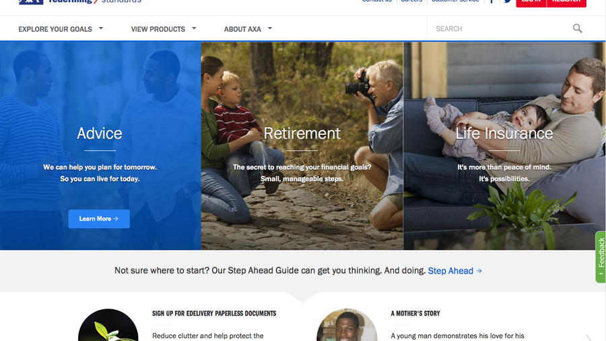Open the View Products dropdown

pyautogui.click(x=164, y=29)
